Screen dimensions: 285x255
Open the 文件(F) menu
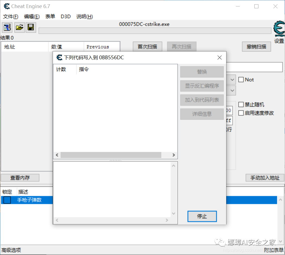10,17
